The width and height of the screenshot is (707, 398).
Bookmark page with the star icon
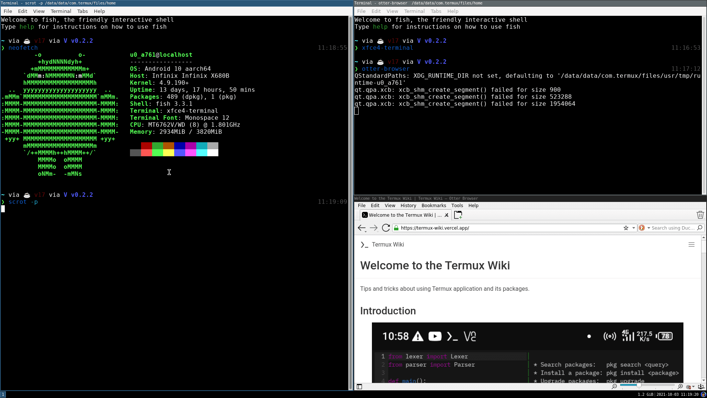(626, 228)
